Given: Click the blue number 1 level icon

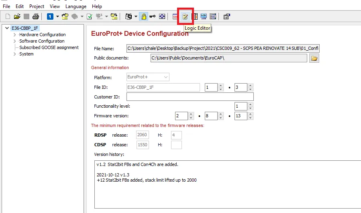Looking at the screenshot, I should click(50, 16).
